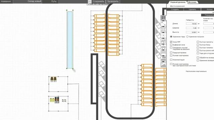Click the two brown chairs object on canvas

pyautogui.click(x=53, y=79)
